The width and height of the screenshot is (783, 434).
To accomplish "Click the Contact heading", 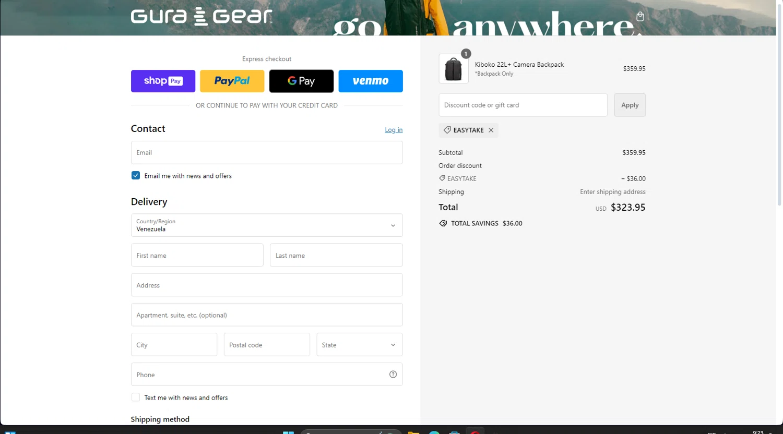I will tap(148, 129).
